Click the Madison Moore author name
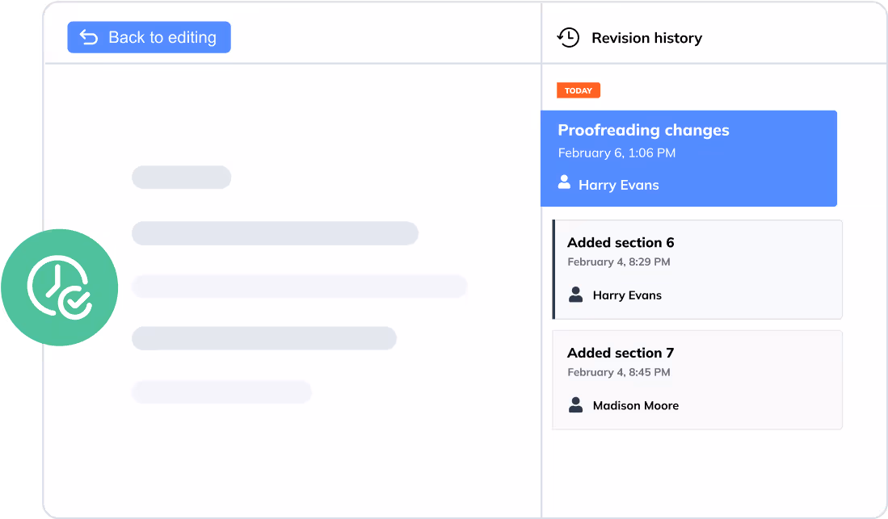888x519 pixels. click(635, 406)
